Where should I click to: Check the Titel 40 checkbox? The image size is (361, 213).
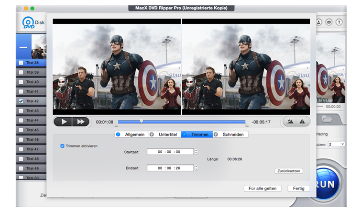click(x=21, y=82)
